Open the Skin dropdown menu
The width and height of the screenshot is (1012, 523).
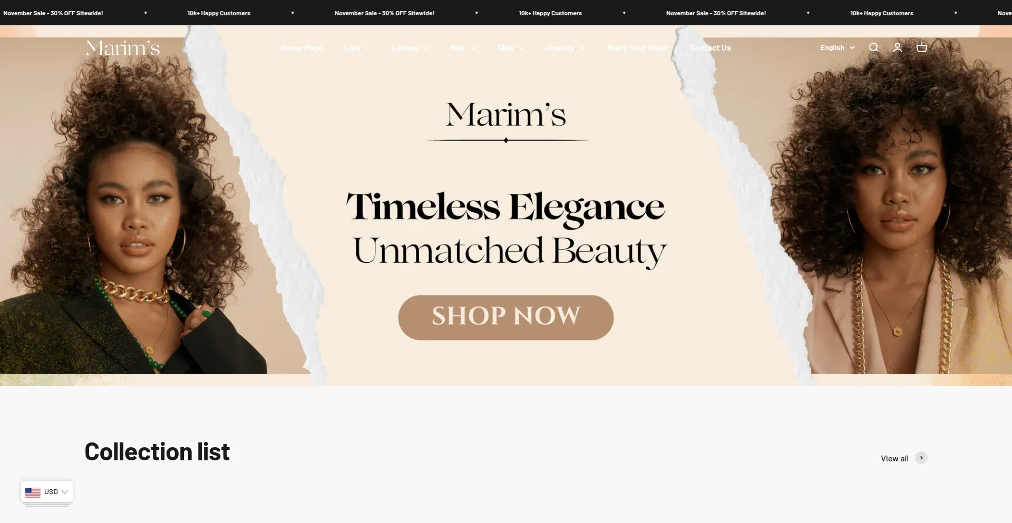pos(510,48)
